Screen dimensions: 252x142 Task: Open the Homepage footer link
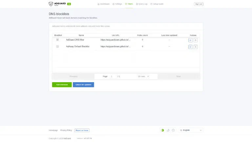tap(53, 130)
